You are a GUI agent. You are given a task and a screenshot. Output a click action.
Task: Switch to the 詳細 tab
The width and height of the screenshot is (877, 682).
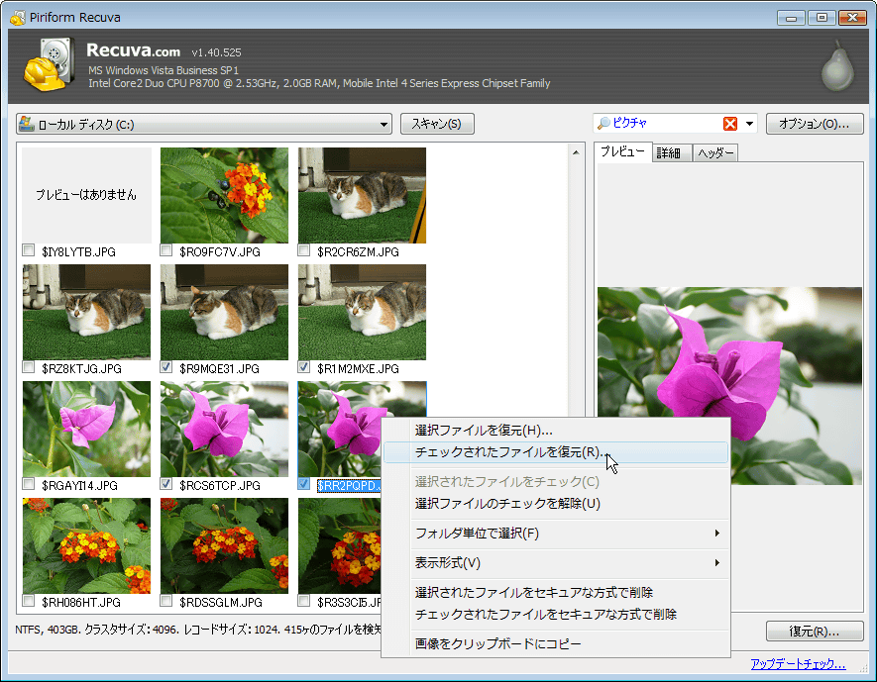click(x=672, y=153)
